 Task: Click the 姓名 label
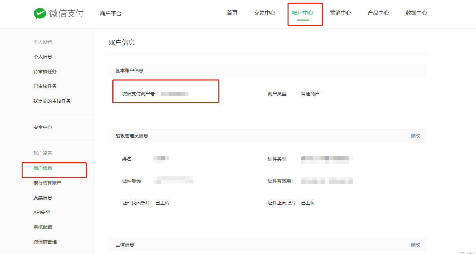click(x=127, y=159)
